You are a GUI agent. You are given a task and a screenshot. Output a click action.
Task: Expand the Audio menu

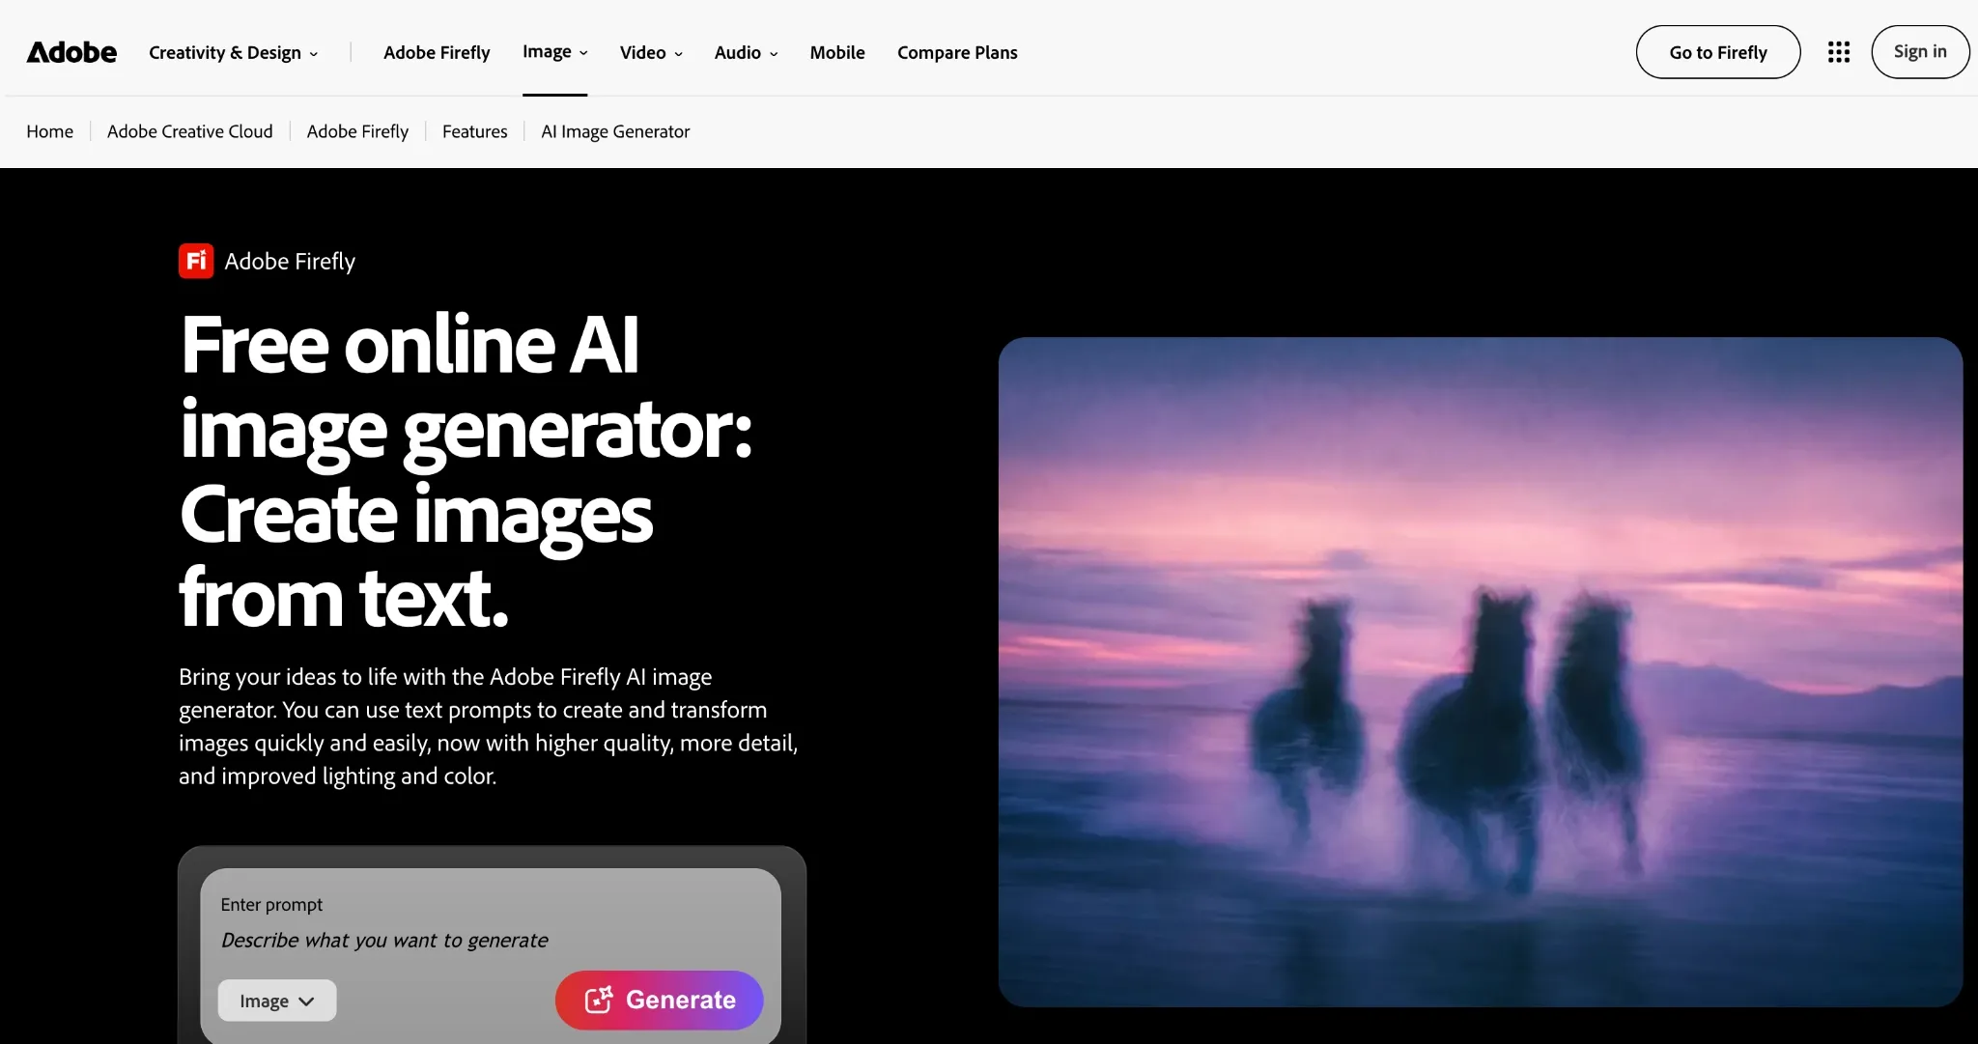coord(746,52)
